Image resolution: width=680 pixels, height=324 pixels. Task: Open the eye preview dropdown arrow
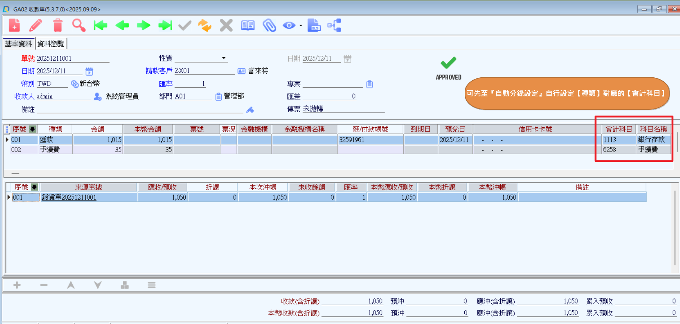[301, 26]
